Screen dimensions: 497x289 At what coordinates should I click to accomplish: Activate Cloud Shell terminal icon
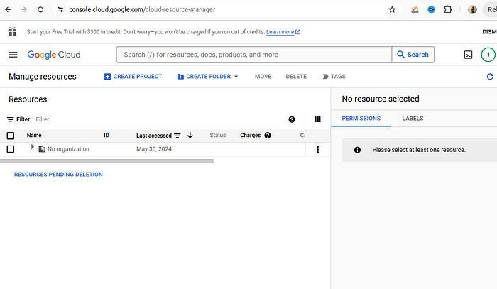point(468,55)
